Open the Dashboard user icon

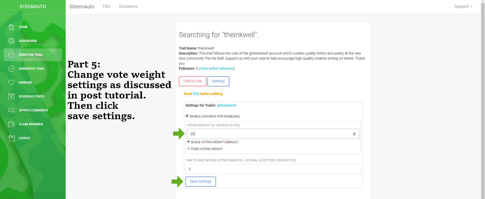(11, 41)
